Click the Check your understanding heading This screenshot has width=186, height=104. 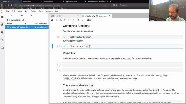78,85
